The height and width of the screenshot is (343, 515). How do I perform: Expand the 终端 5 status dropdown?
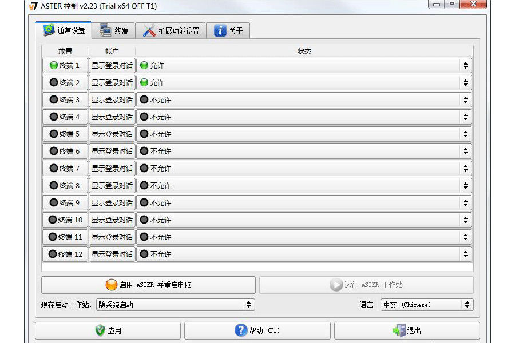(304, 134)
